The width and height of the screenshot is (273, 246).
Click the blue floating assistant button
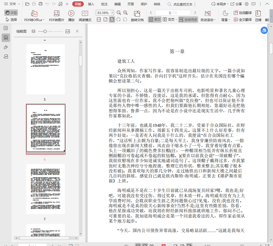264,31
